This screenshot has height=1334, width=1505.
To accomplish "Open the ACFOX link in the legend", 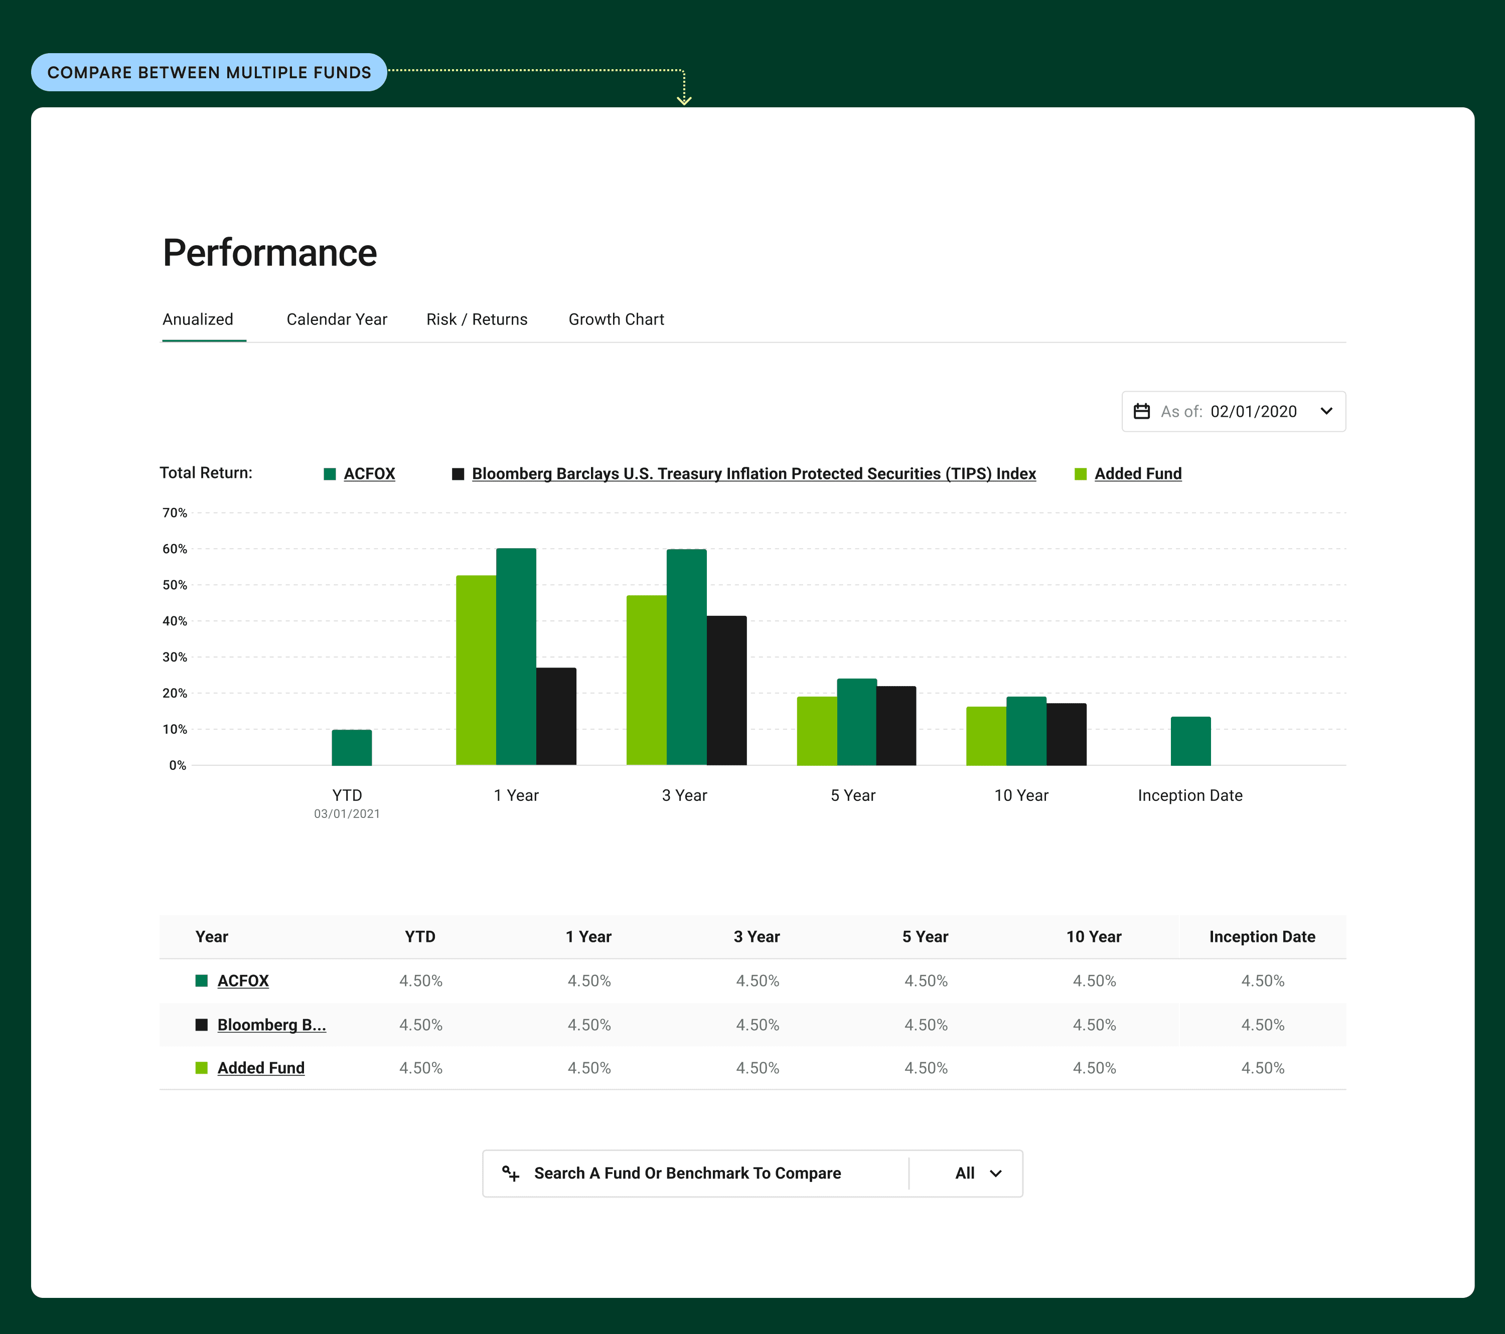I will point(369,474).
